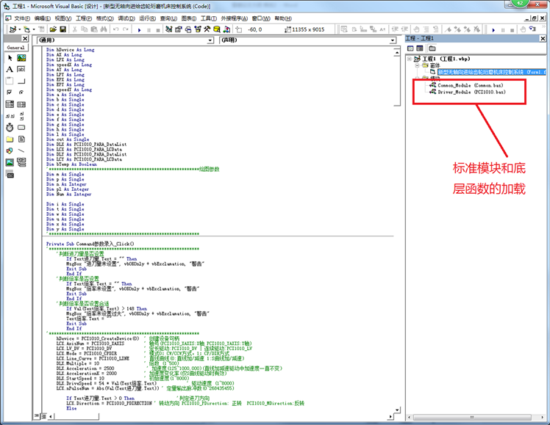Select Common_Module (Common.bas) in project tree
This screenshot has width=550, height=425.
(471, 85)
